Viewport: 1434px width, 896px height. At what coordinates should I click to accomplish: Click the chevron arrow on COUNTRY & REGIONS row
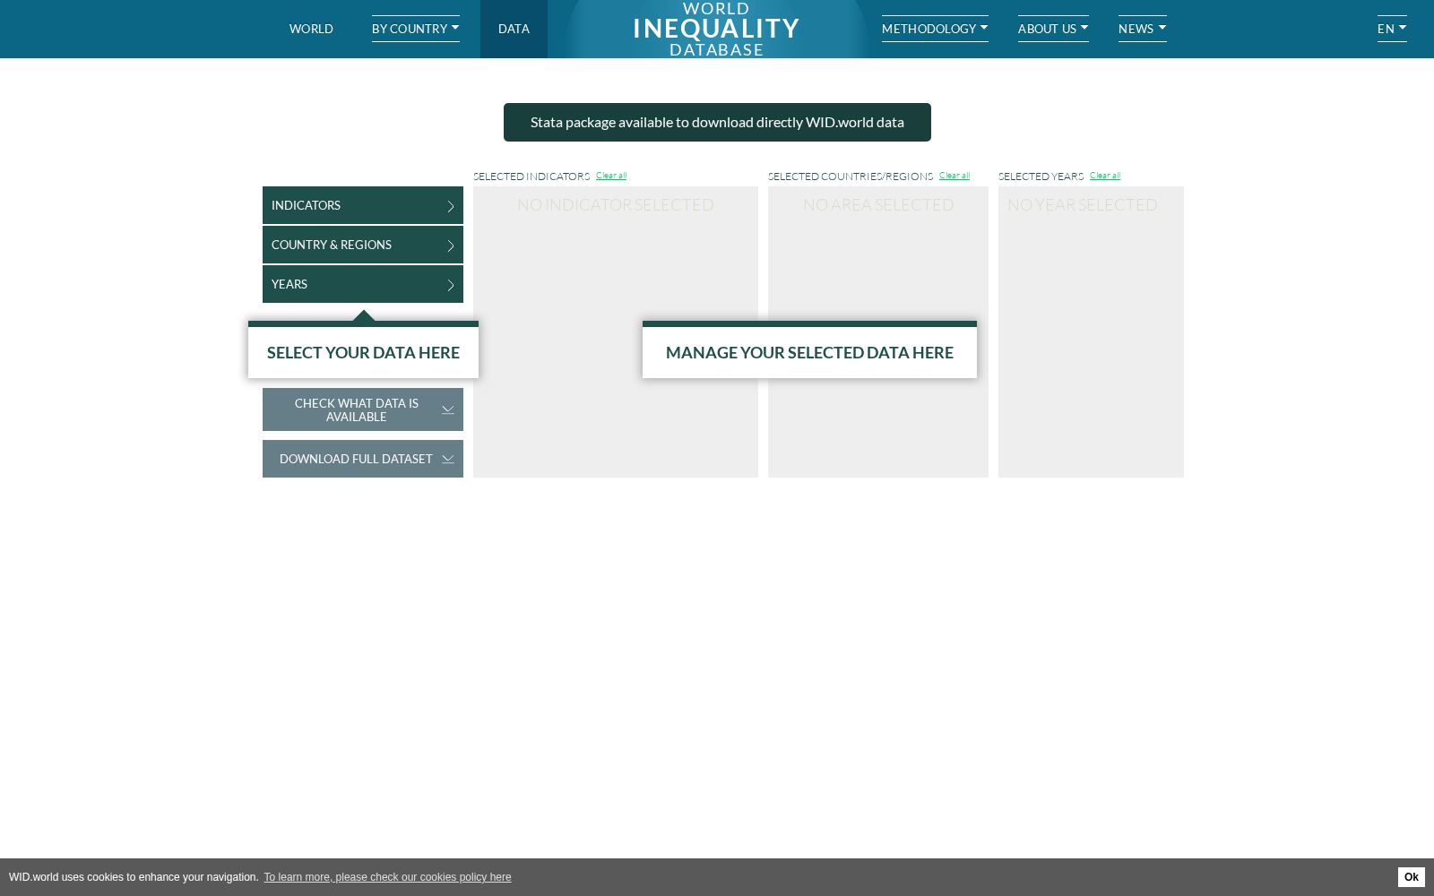point(451,246)
